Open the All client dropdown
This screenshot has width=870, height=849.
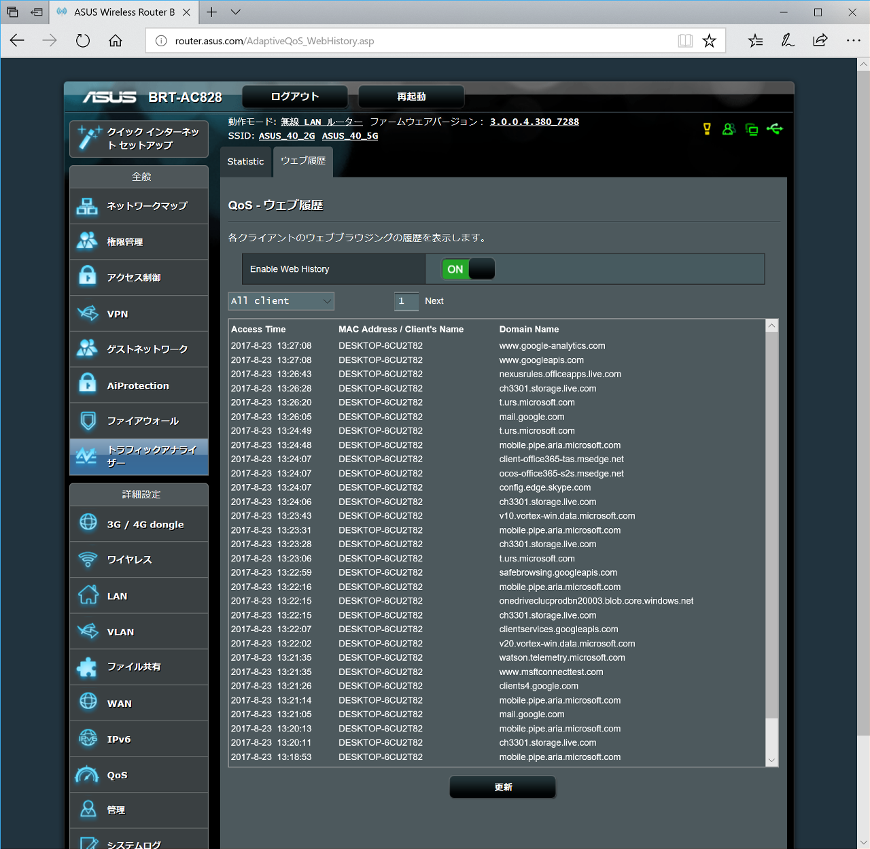281,301
